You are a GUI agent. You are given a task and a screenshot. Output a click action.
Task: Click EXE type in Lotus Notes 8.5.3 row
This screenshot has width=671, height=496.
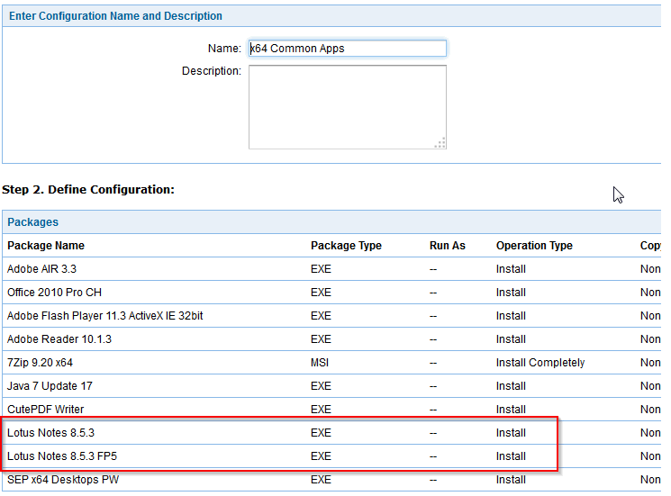[321, 433]
